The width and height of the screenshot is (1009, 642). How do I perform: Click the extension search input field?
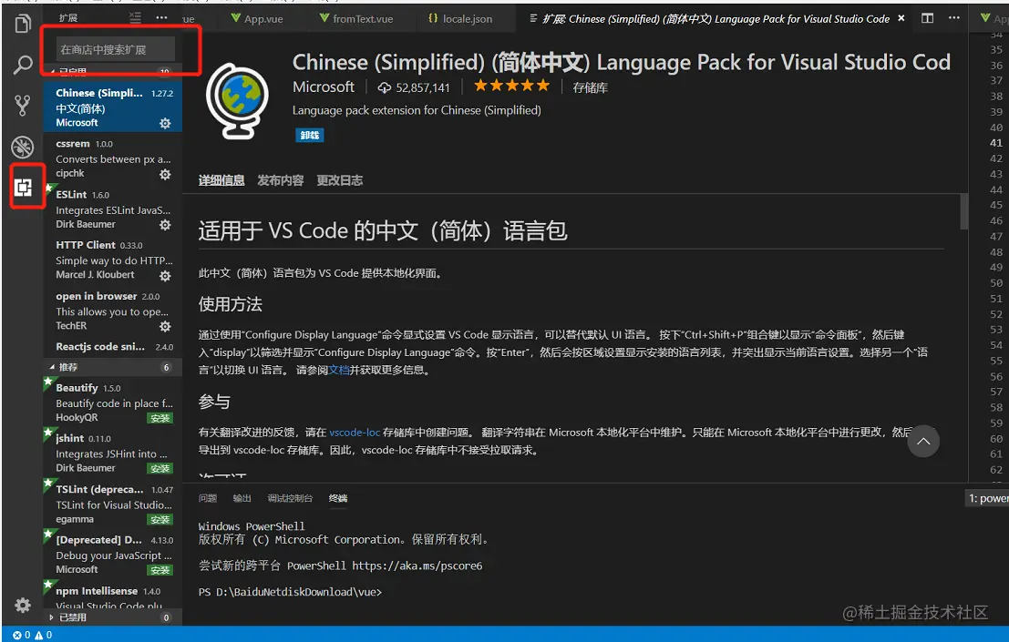click(114, 49)
